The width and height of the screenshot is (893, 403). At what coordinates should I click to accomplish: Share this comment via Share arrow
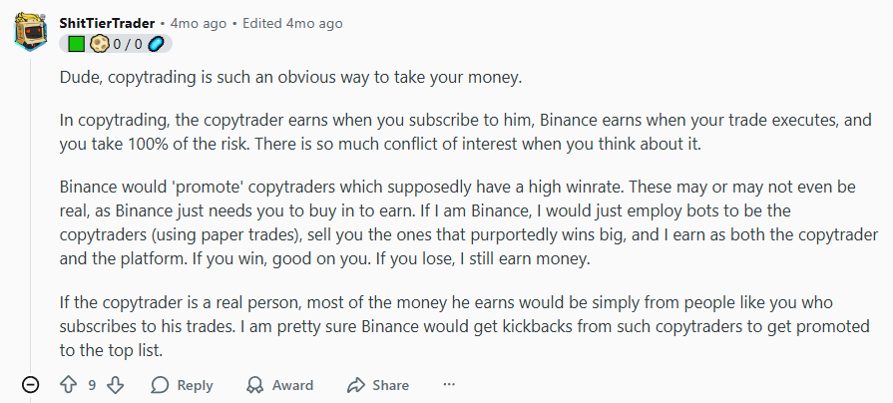(377, 385)
